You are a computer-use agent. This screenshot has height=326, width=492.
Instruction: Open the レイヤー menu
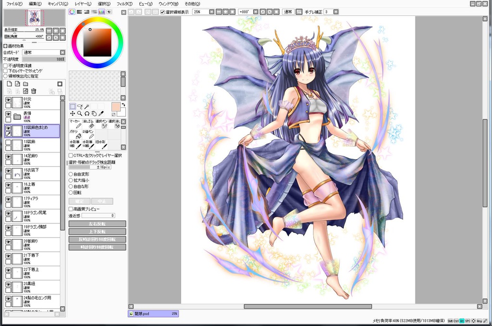[x=83, y=4]
